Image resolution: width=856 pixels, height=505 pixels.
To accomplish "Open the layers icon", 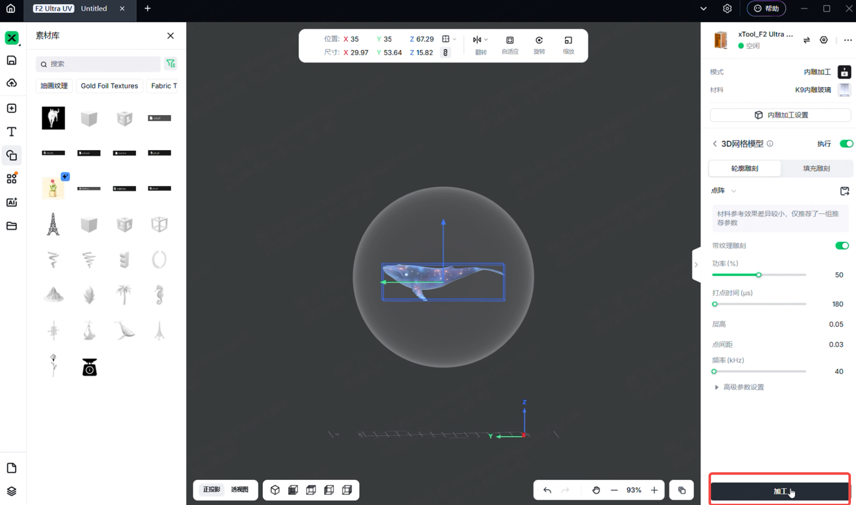I will click(12, 491).
